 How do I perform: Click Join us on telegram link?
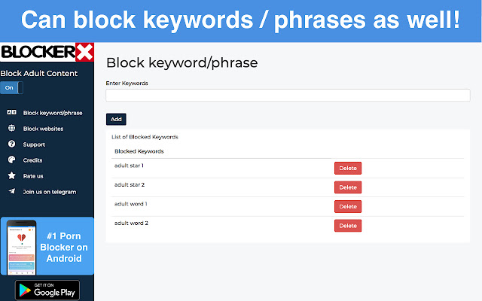(x=49, y=192)
